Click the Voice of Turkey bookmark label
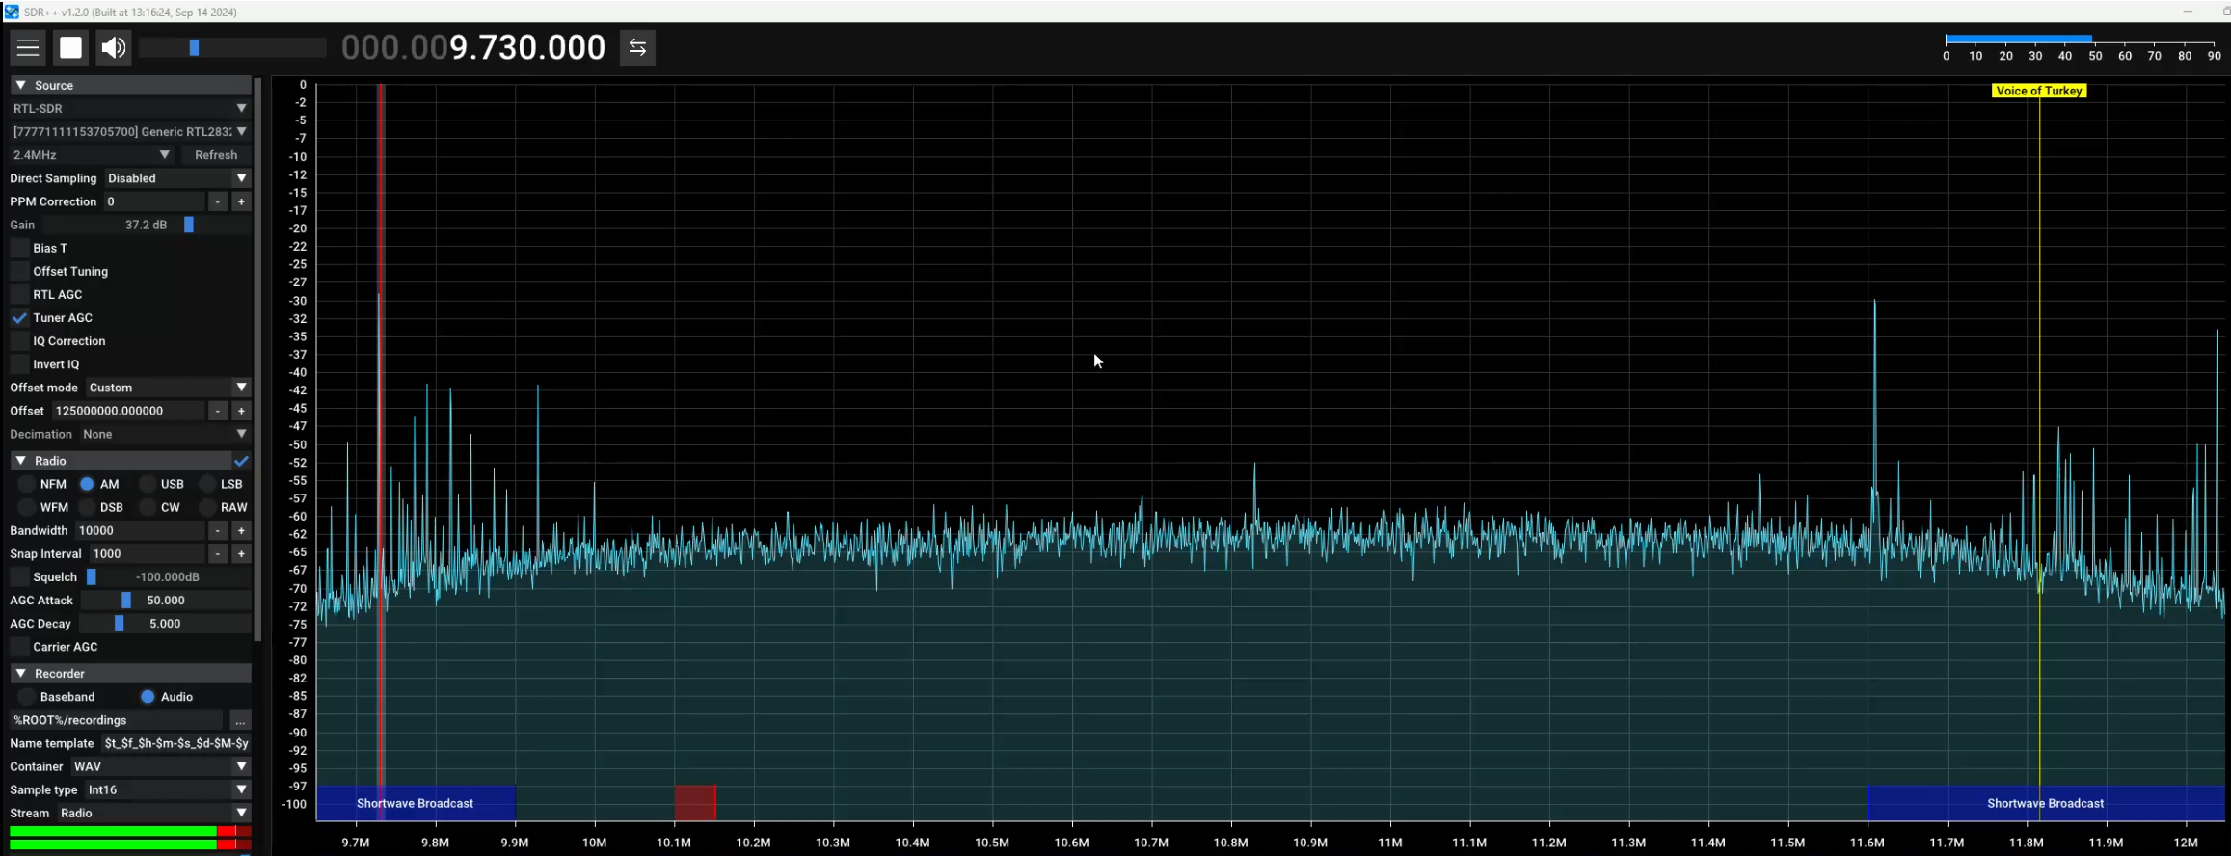2231x856 pixels. pos(2038,91)
